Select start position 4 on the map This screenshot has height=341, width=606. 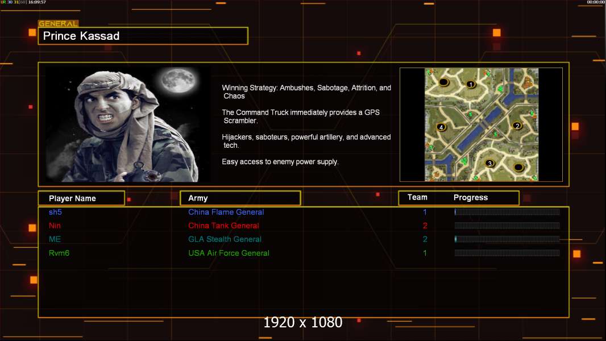pyautogui.click(x=441, y=127)
